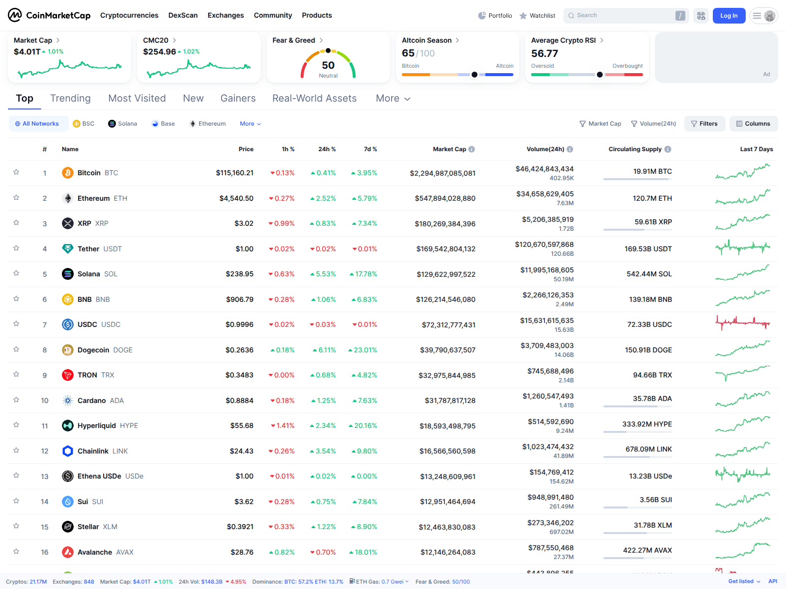Open the Market Cap card chevron
This screenshot has width=786, height=589.
58,40
